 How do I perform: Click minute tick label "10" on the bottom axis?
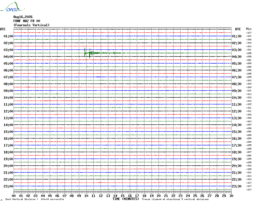[x=86, y=196]
